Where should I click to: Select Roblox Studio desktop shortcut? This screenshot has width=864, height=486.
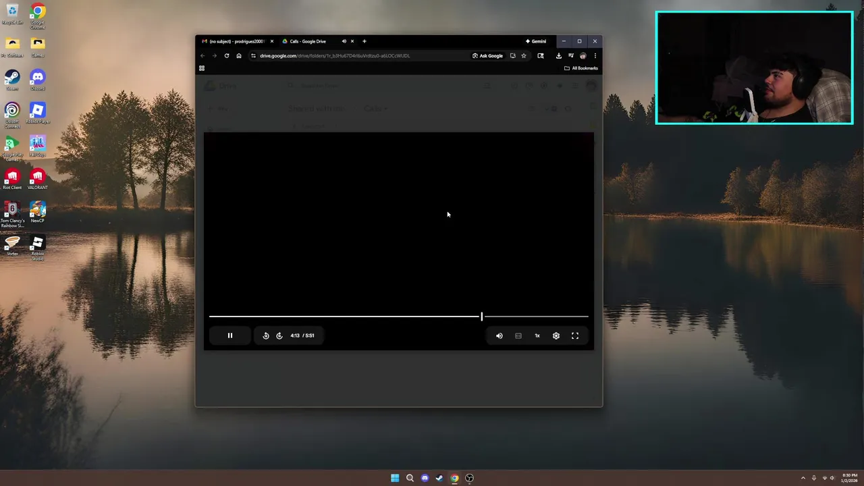coord(37,248)
